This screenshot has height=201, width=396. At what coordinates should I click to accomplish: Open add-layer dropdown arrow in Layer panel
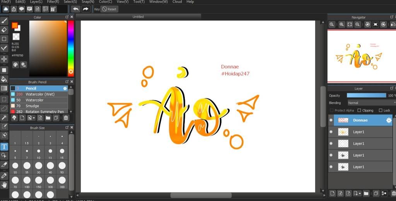(x=360, y=194)
